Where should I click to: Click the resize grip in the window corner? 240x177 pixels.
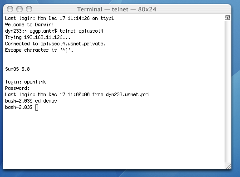click(x=228, y=166)
